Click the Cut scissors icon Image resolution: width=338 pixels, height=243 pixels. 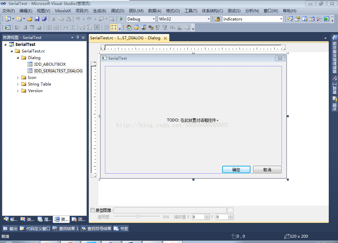click(54, 19)
